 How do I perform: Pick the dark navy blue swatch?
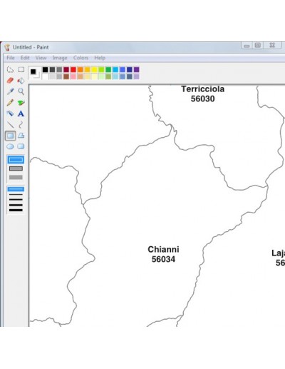[130, 69]
